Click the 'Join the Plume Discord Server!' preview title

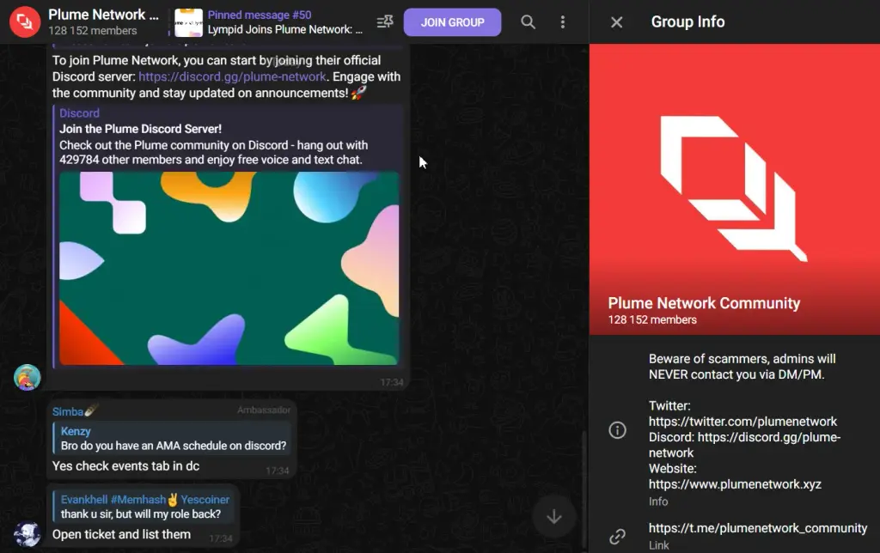coord(140,129)
